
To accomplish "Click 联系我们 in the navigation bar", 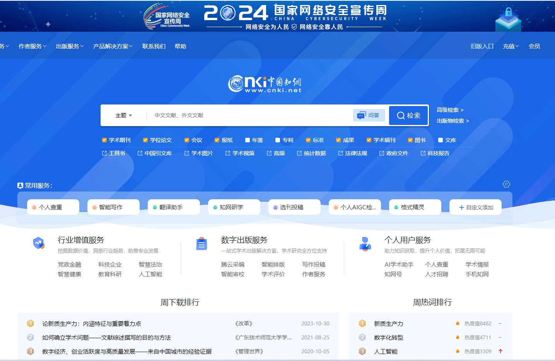I will [x=154, y=46].
